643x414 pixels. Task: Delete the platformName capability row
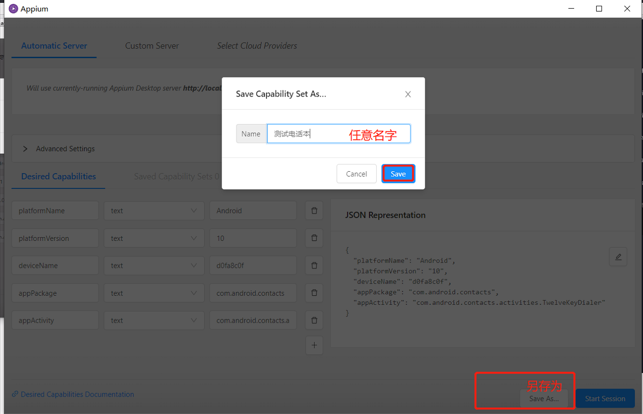[314, 211]
